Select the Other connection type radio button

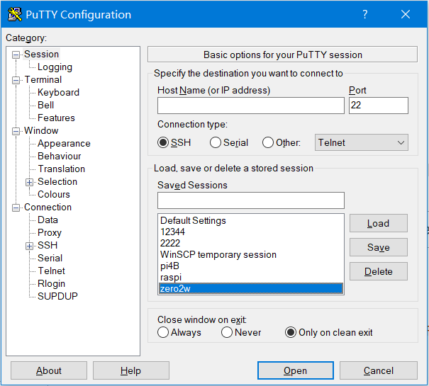tap(268, 142)
